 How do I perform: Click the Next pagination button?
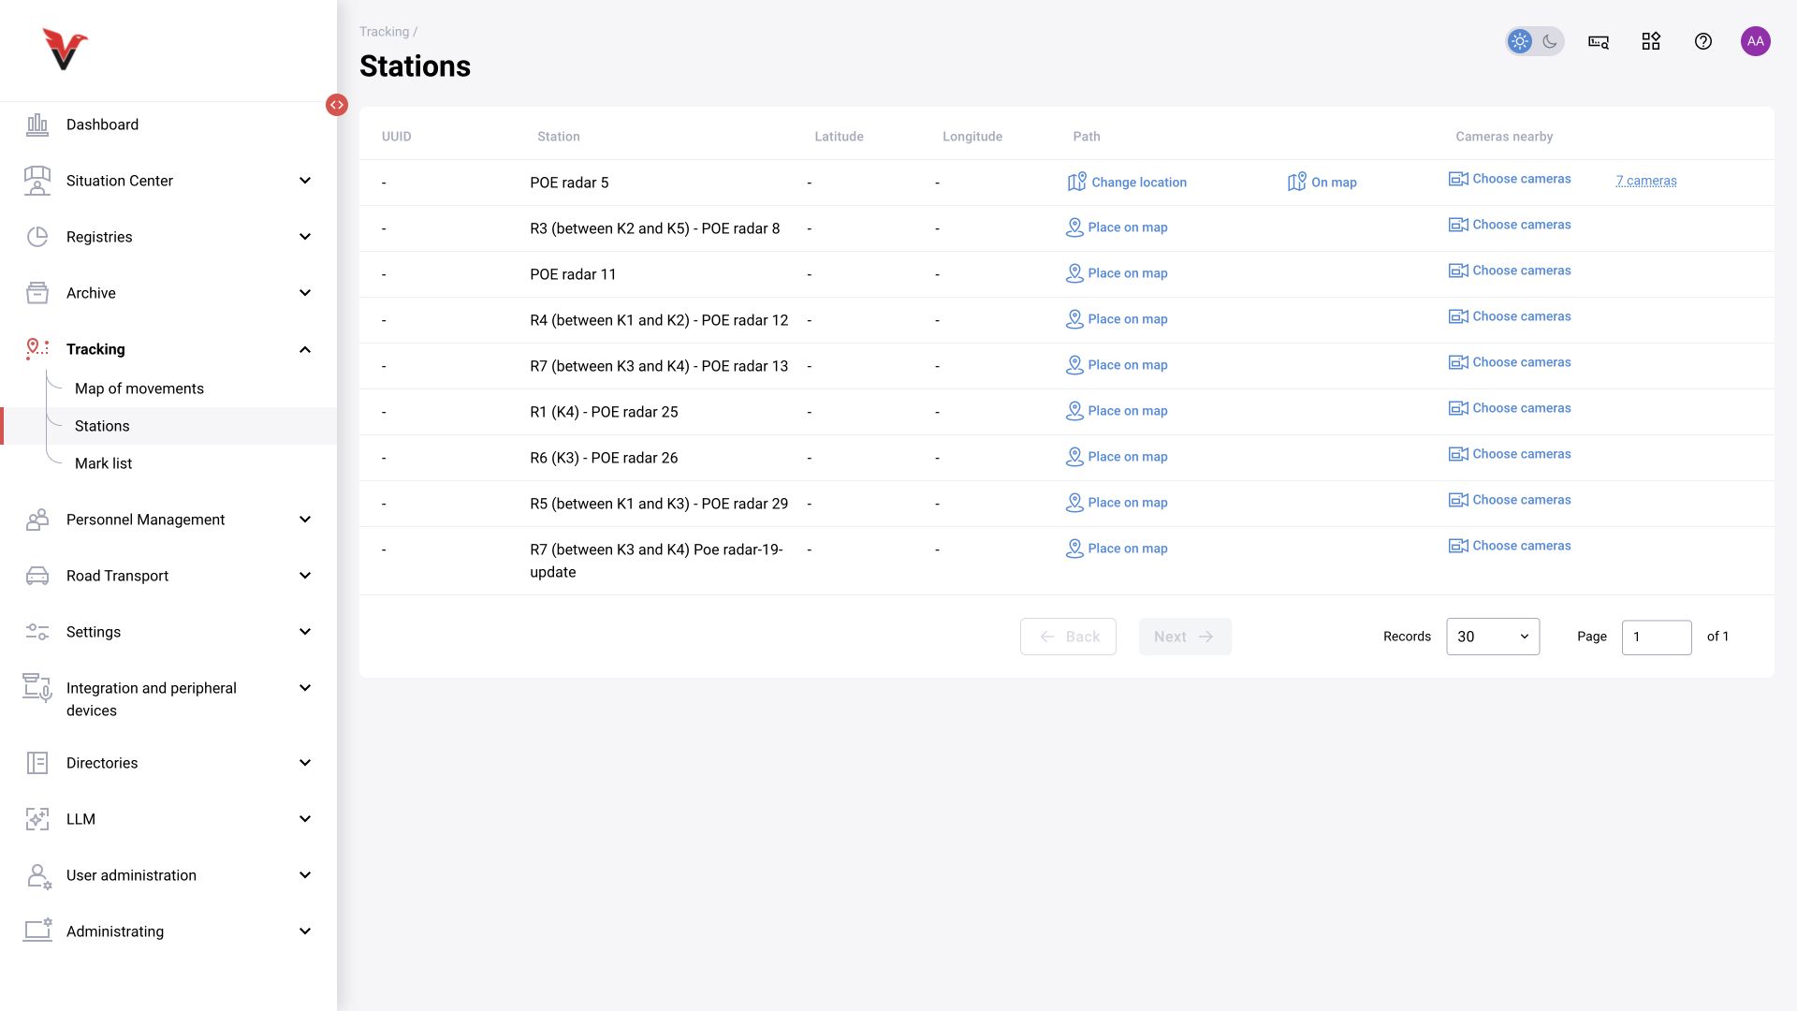1185,637
